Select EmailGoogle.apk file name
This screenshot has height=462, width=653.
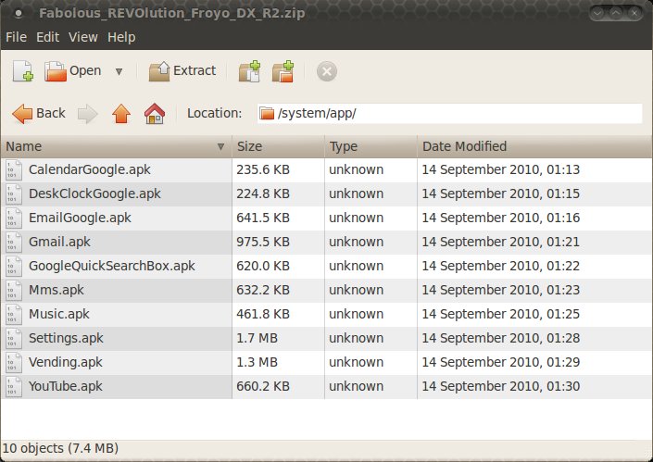[x=80, y=219]
